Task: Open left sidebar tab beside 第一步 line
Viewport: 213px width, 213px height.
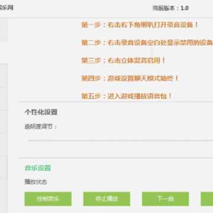Action: point(4,30)
